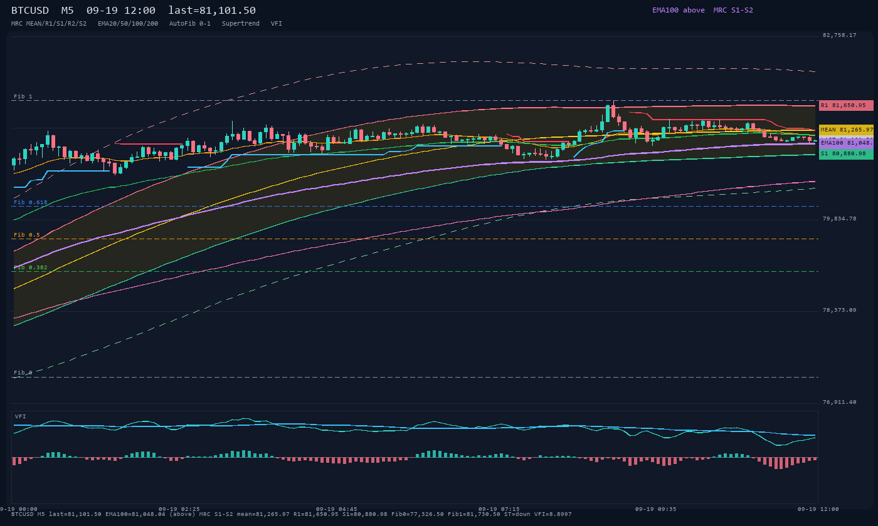Select the M5 timeframe label
The image size is (878, 526).
click(68, 10)
